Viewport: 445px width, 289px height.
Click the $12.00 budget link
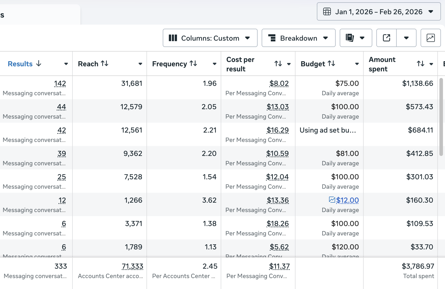coord(347,200)
